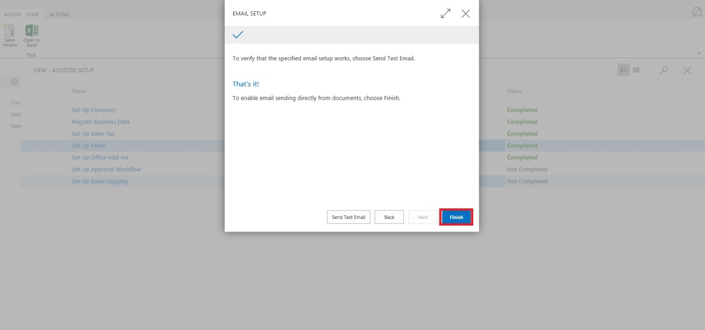Viewport: 705px width, 330px height.
Task: Open Set Up Approval Workflow link
Action: (106, 169)
